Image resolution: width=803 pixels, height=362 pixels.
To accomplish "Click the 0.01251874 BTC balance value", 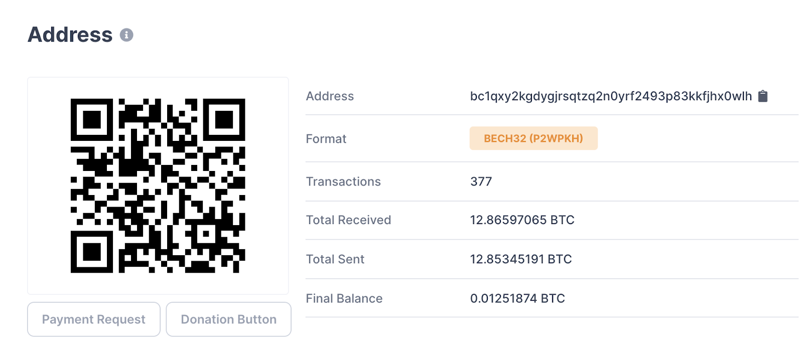I will pos(517,299).
